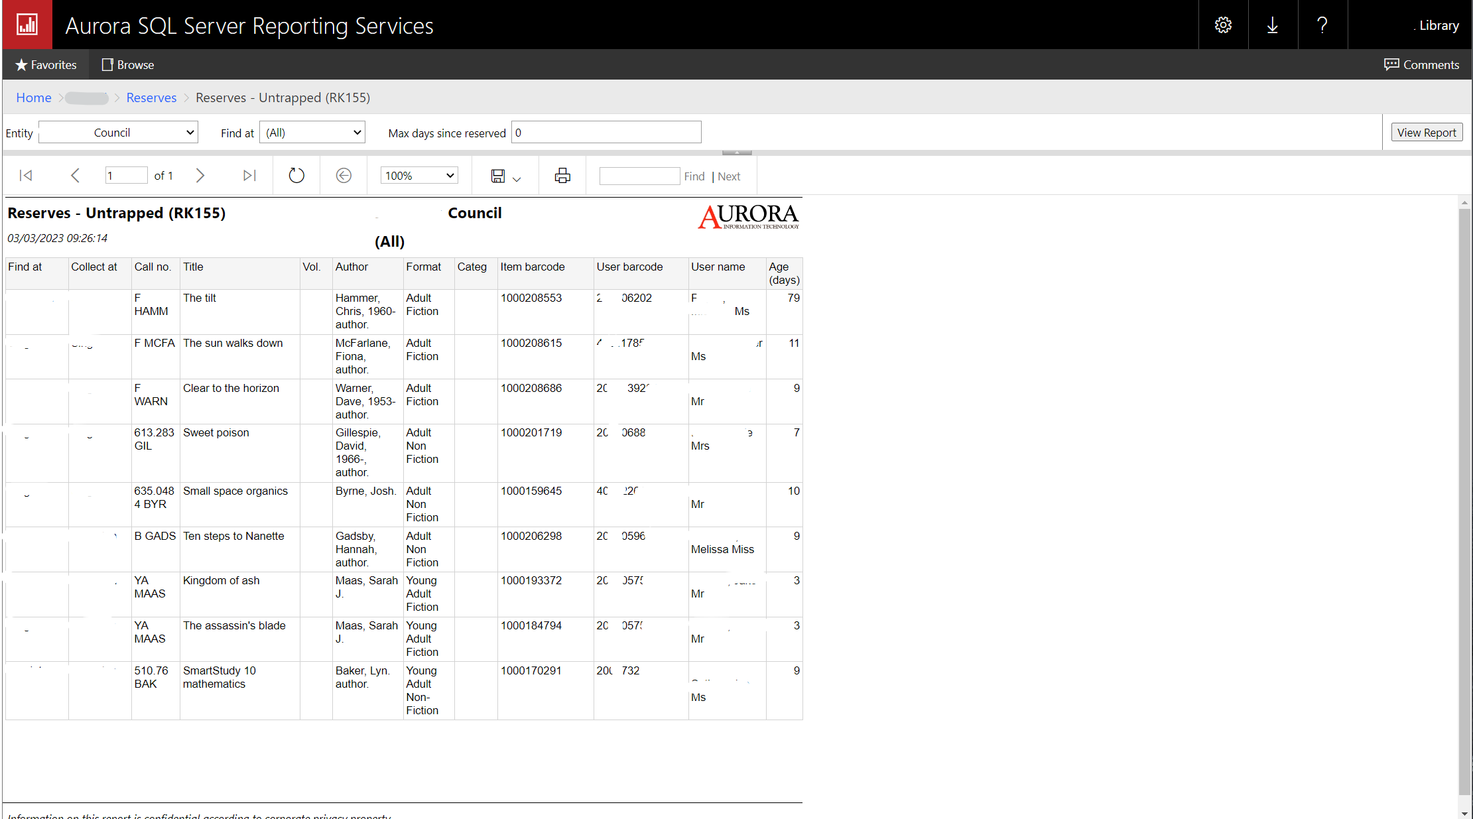
Task: Click the find text search box
Action: click(x=639, y=176)
